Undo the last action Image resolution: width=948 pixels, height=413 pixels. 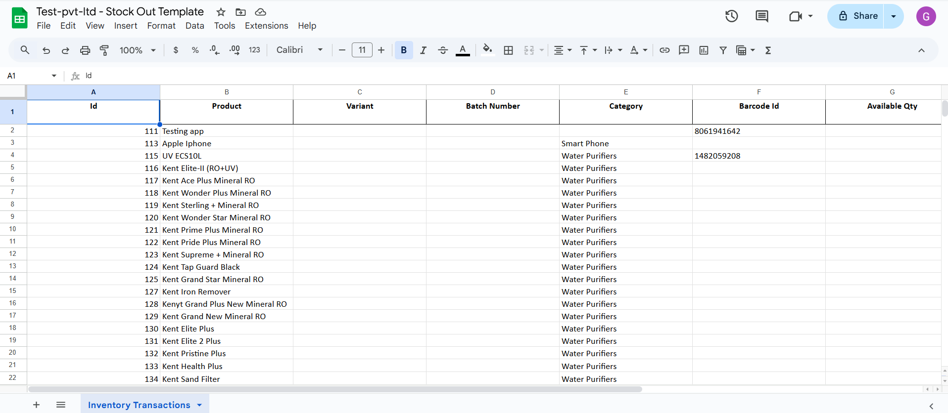coord(46,50)
